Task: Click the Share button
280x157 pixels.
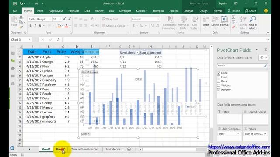Action: pos(250,11)
